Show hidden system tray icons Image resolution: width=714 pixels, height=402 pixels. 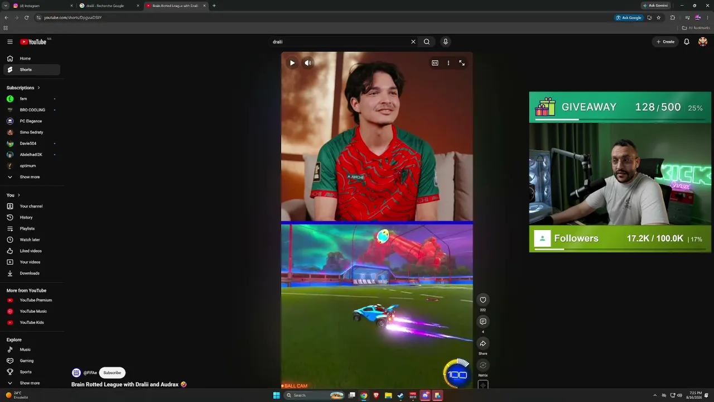pyautogui.click(x=655, y=395)
